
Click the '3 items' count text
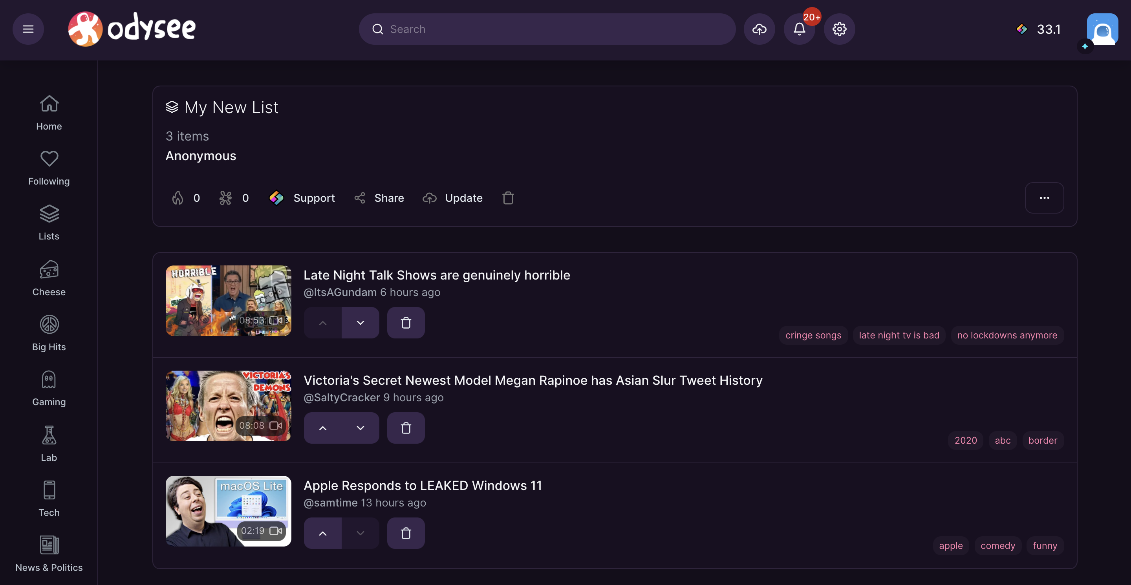187,136
